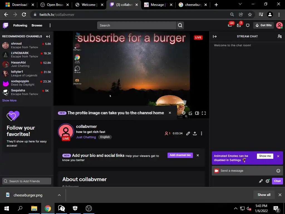
Task: Click the Twitch logo home icon
Action: coord(6,25)
